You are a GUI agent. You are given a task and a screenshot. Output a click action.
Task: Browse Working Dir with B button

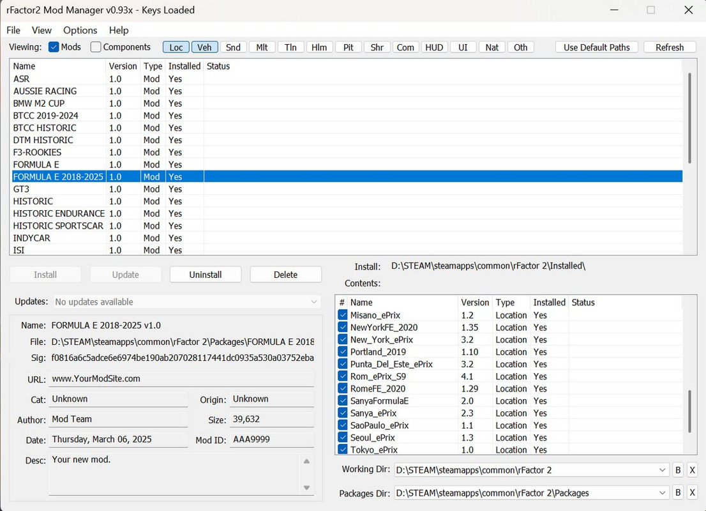tap(678, 470)
